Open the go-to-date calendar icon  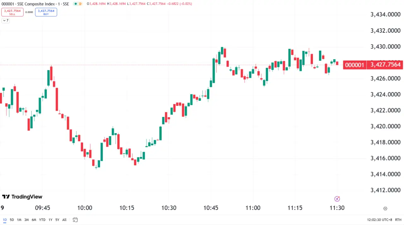point(75,220)
